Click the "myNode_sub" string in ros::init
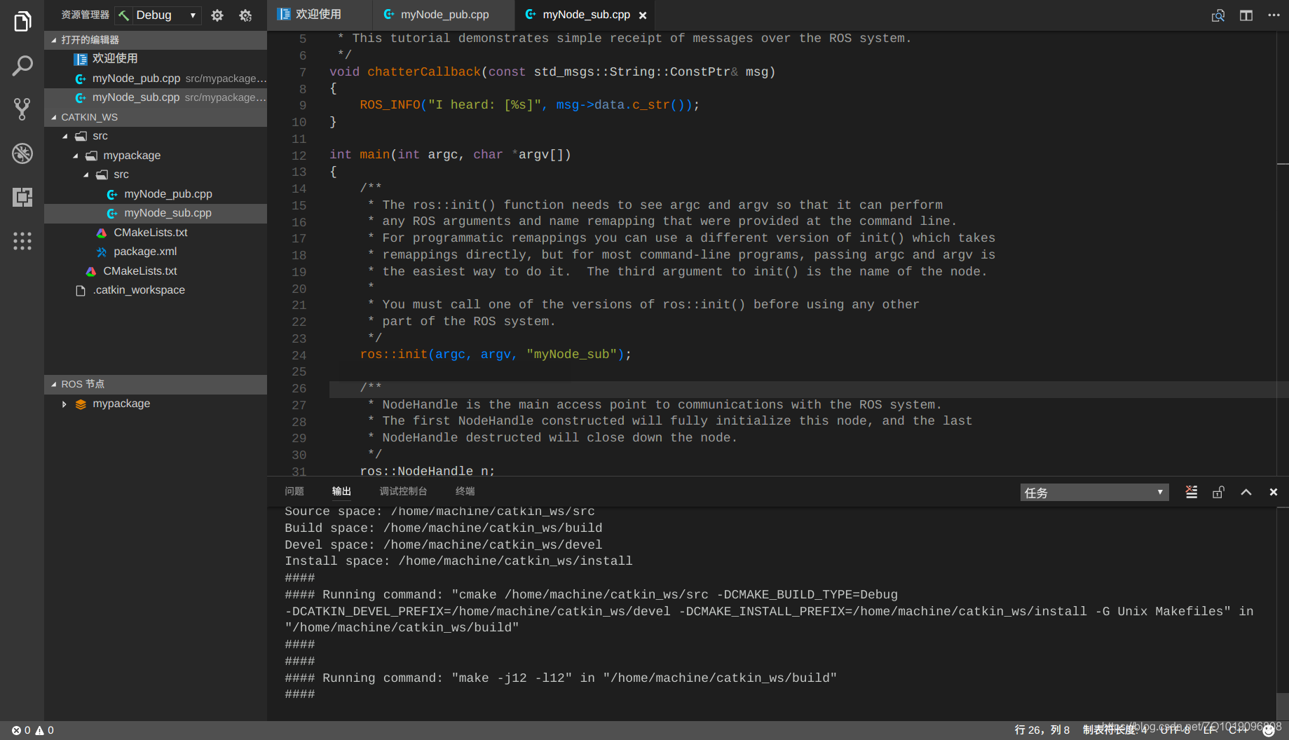The width and height of the screenshot is (1289, 740). tap(572, 355)
